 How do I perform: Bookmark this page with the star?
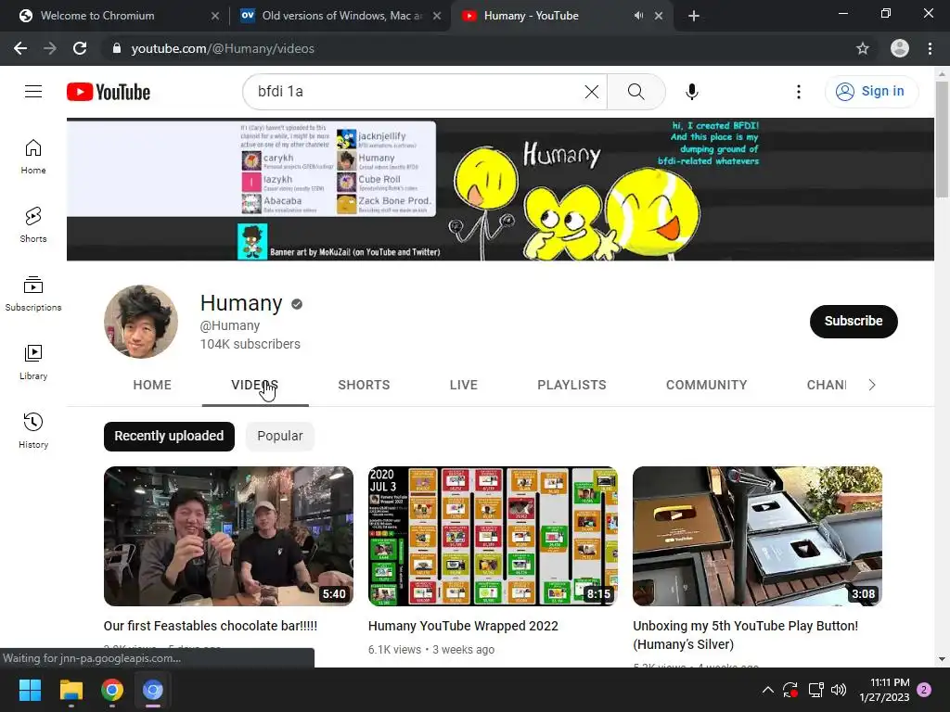[x=862, y=48]
